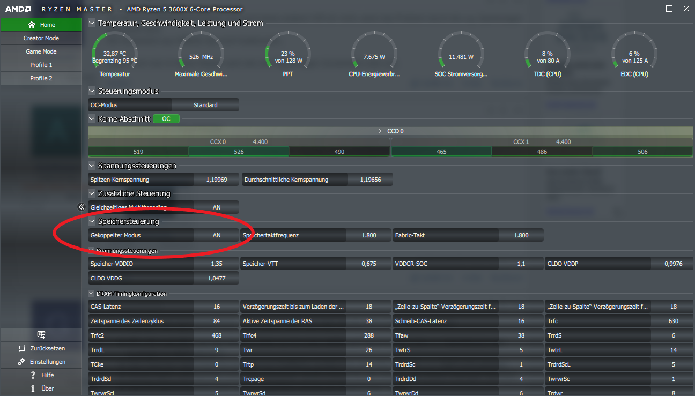Select core bar showing 519

[138, 152]
